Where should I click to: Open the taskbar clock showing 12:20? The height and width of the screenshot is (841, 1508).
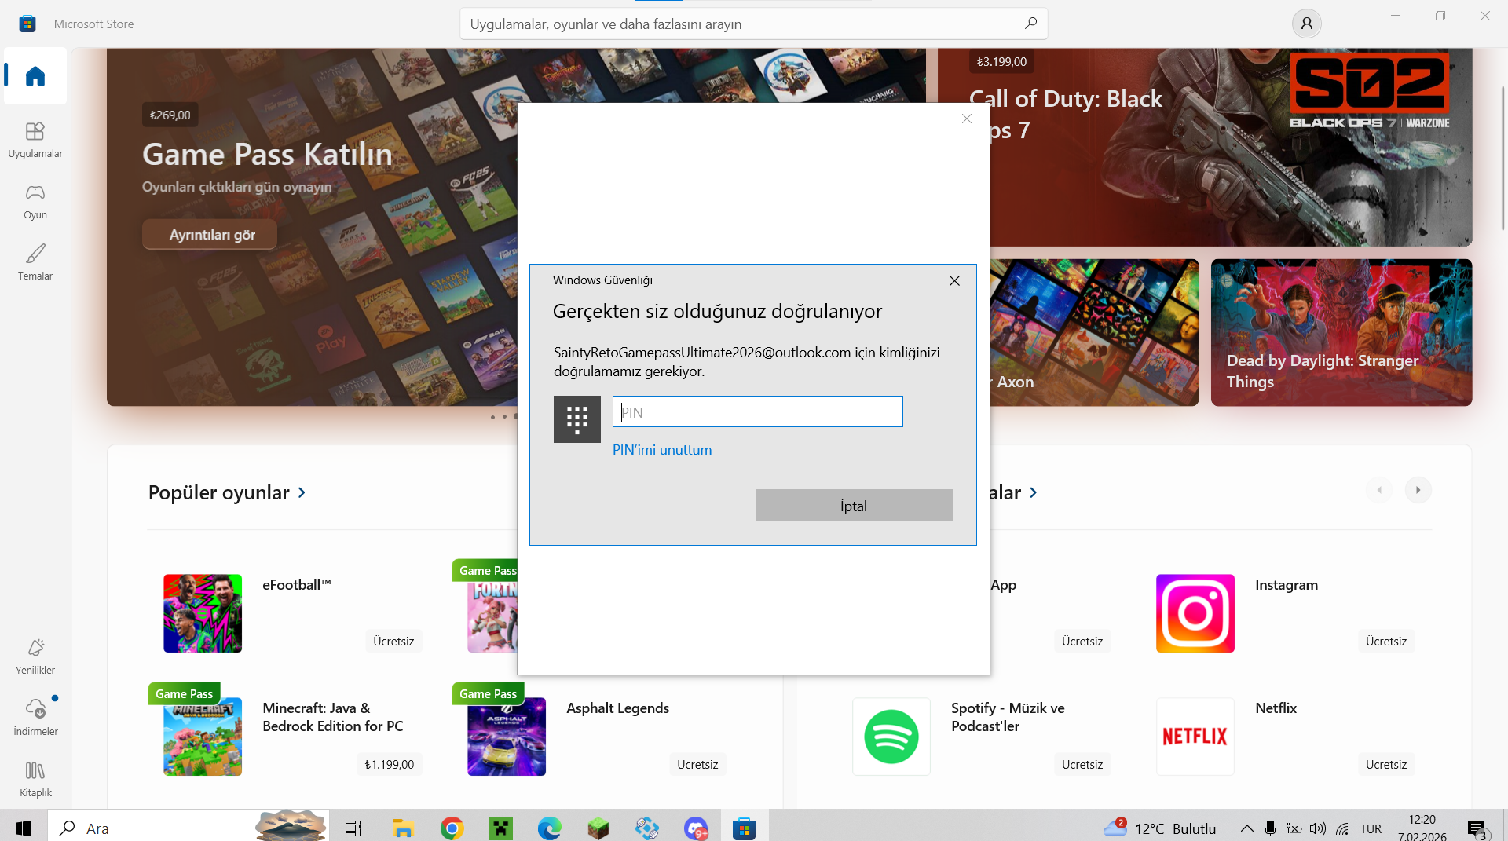click(x=1422, y=828)
